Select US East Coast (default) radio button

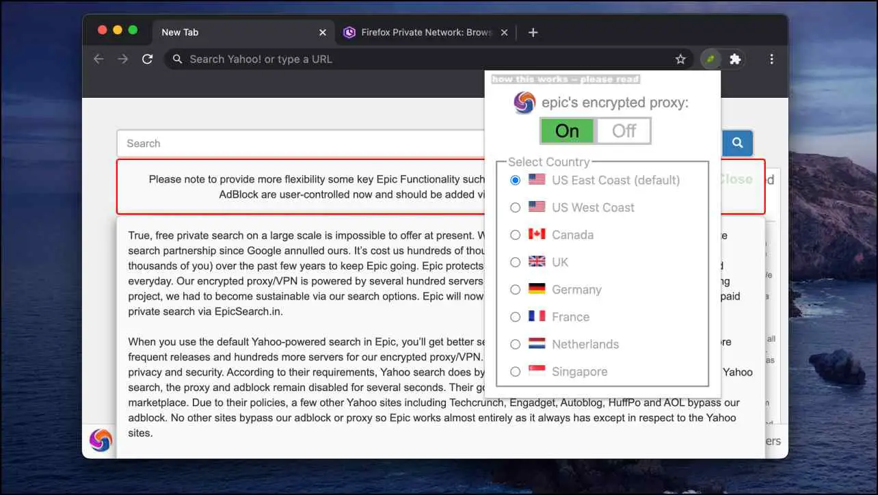[x=516, y=180]
